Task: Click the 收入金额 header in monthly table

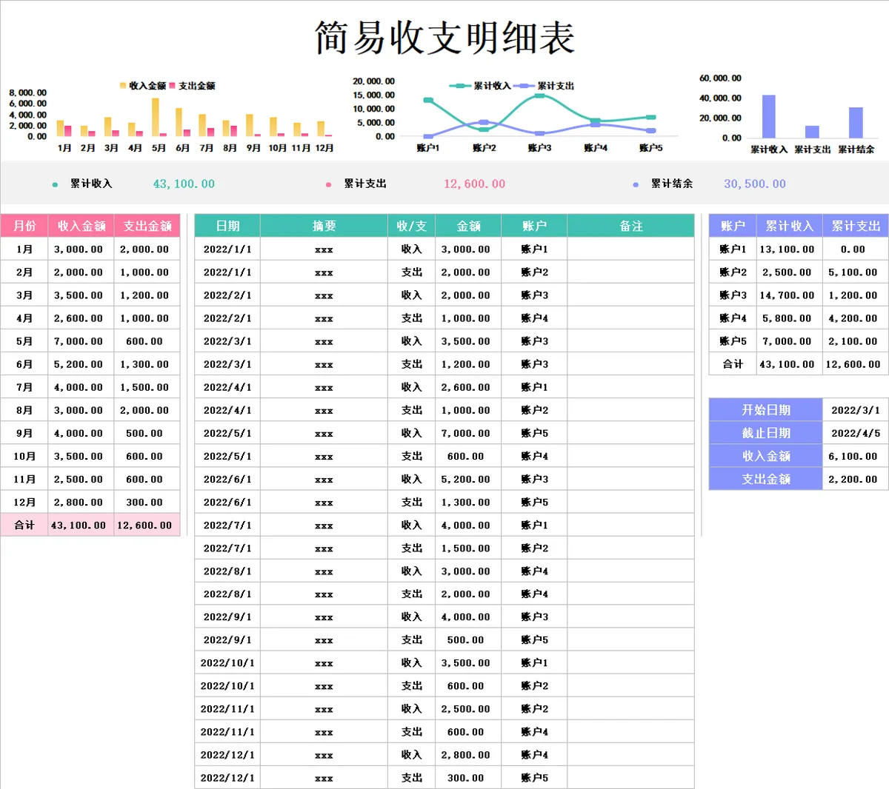Action: tap(81, 226)
